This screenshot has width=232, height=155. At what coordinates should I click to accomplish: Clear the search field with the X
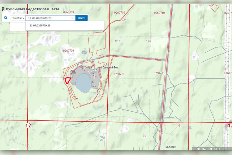(x=72, y=18)
